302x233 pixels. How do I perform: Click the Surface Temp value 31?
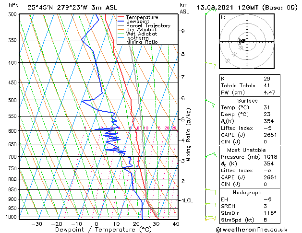[266, 107]
